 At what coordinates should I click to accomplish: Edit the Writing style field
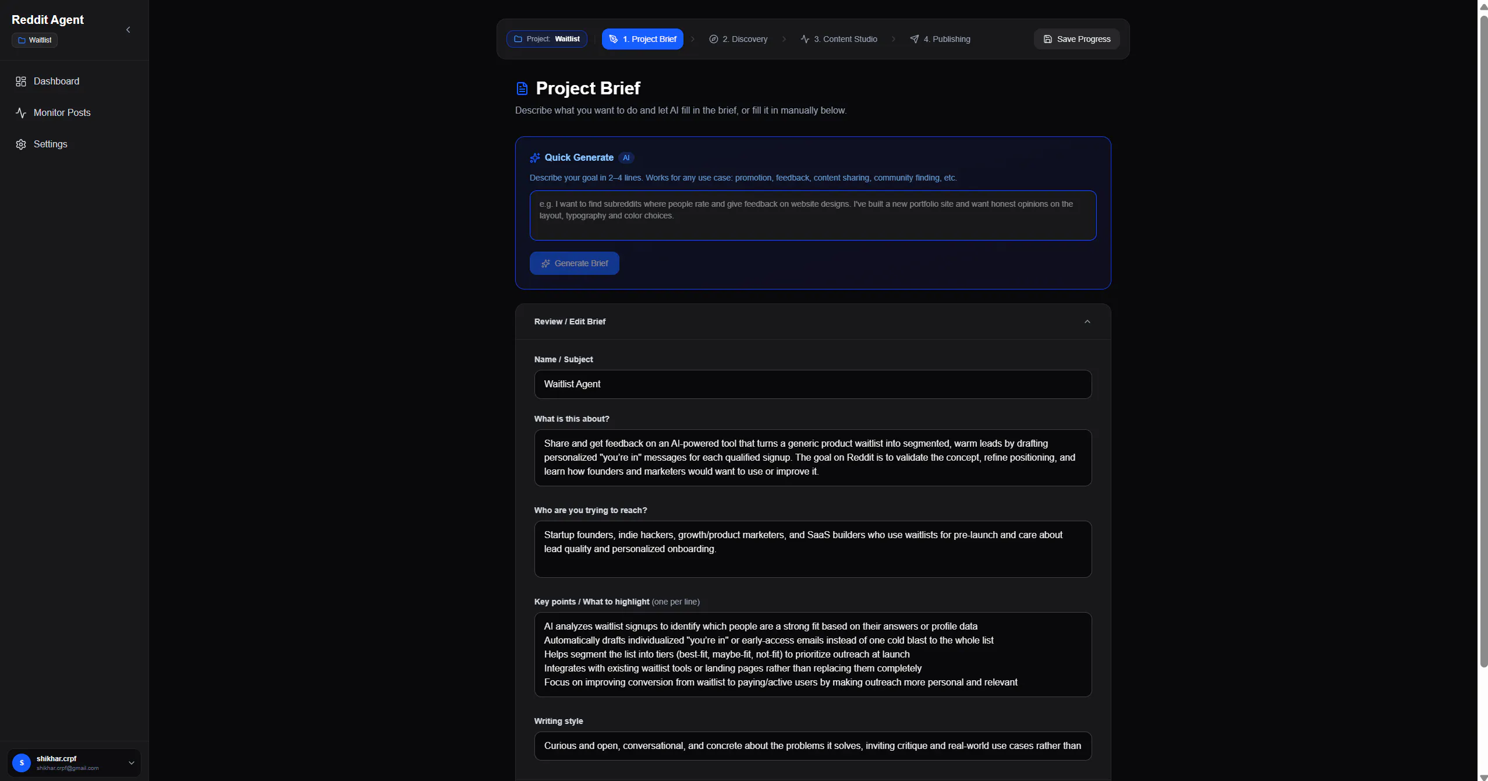(813, 746)
